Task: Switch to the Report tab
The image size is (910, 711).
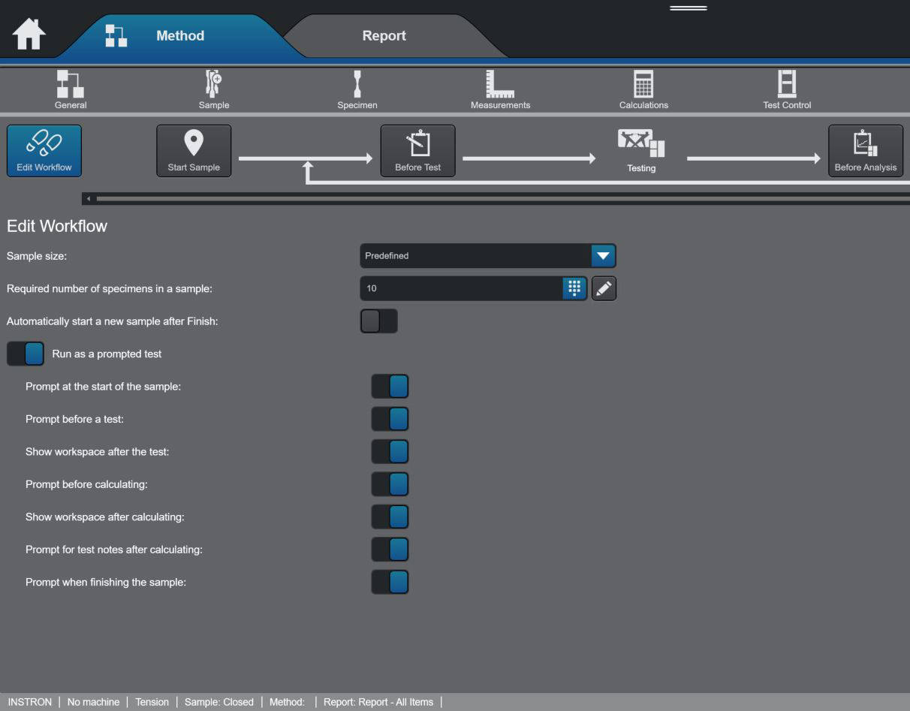Action: pyautogui.click(x=384, y=35)
